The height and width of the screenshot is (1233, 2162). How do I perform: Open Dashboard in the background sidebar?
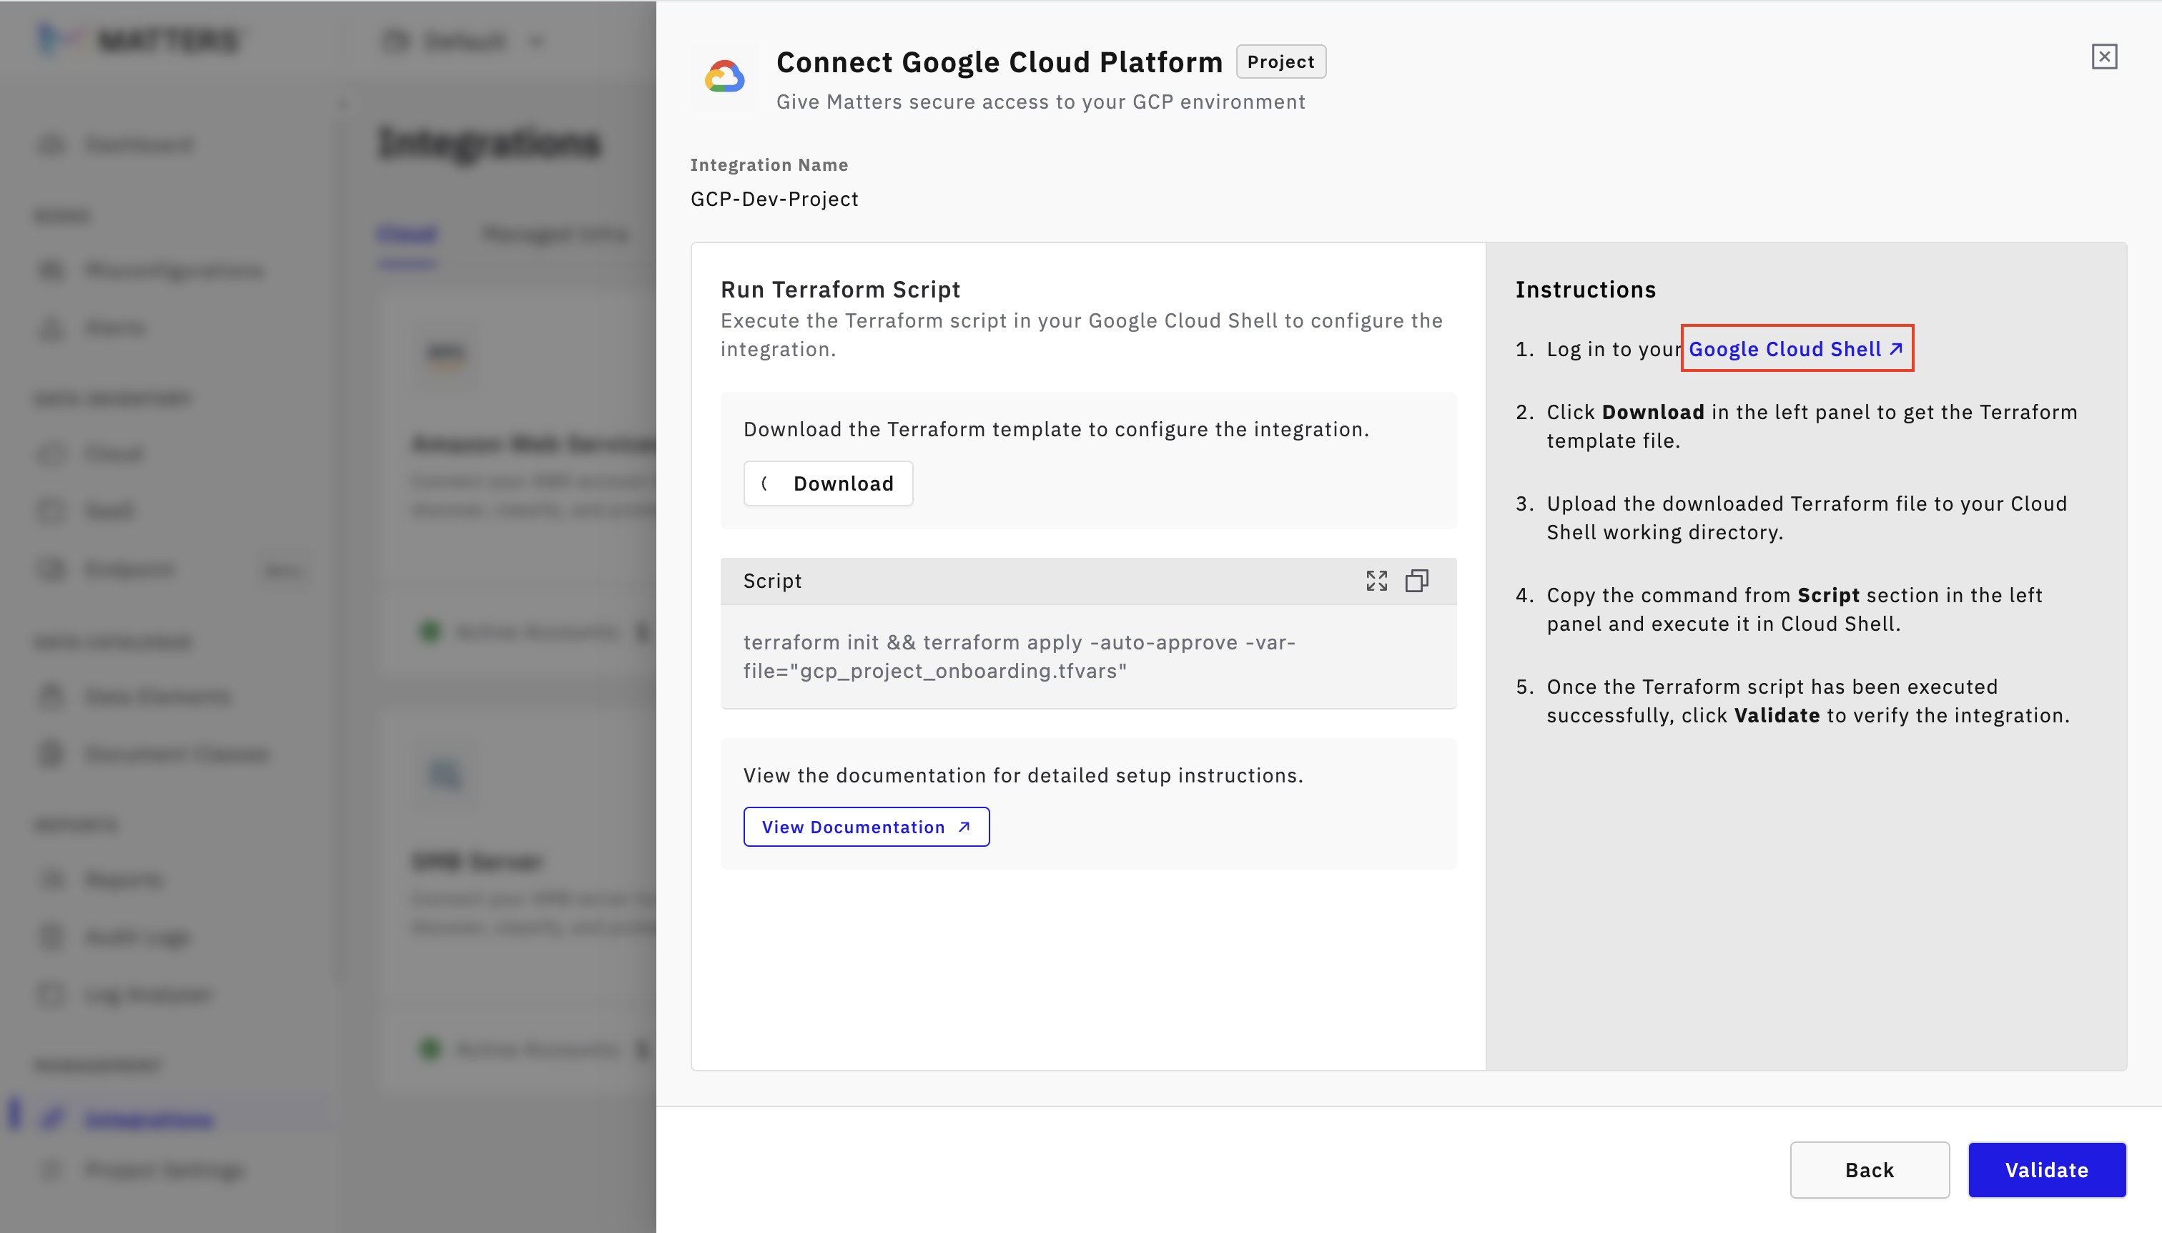tap(139, 144)
